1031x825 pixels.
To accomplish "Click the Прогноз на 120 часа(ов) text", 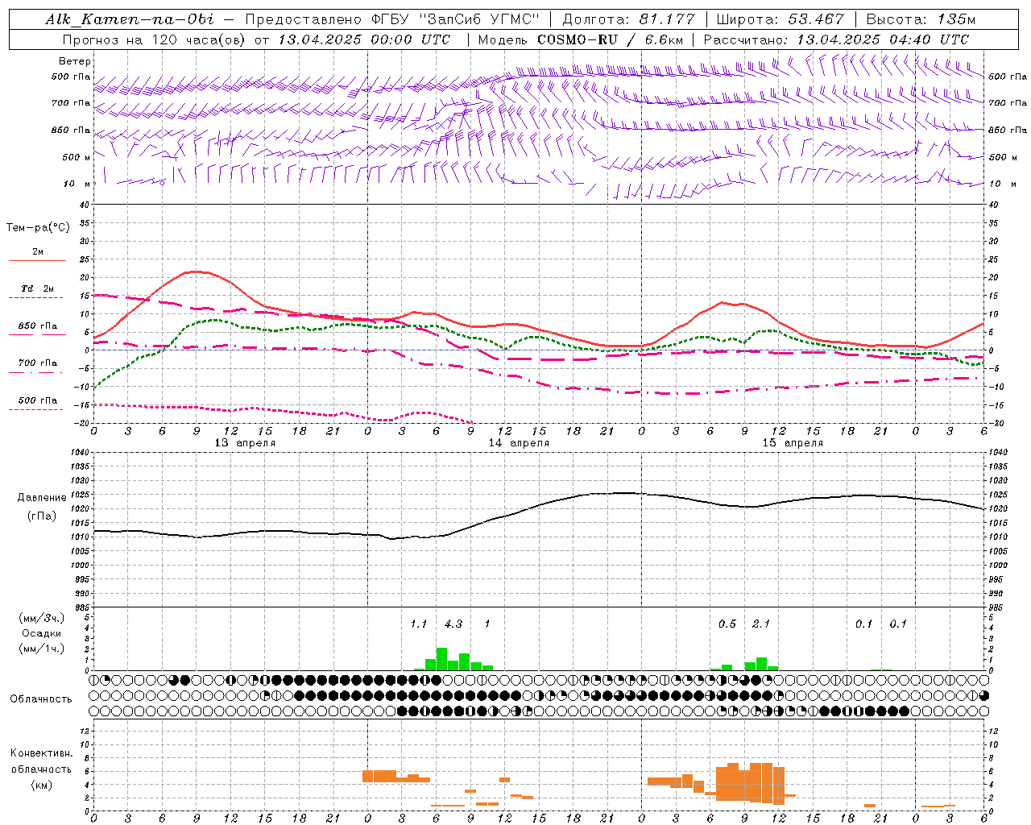I will pyautogui.click(x=155, y=39).
